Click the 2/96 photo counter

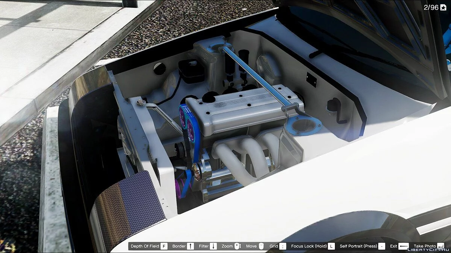pyautogui.click(x=431, y=7)
